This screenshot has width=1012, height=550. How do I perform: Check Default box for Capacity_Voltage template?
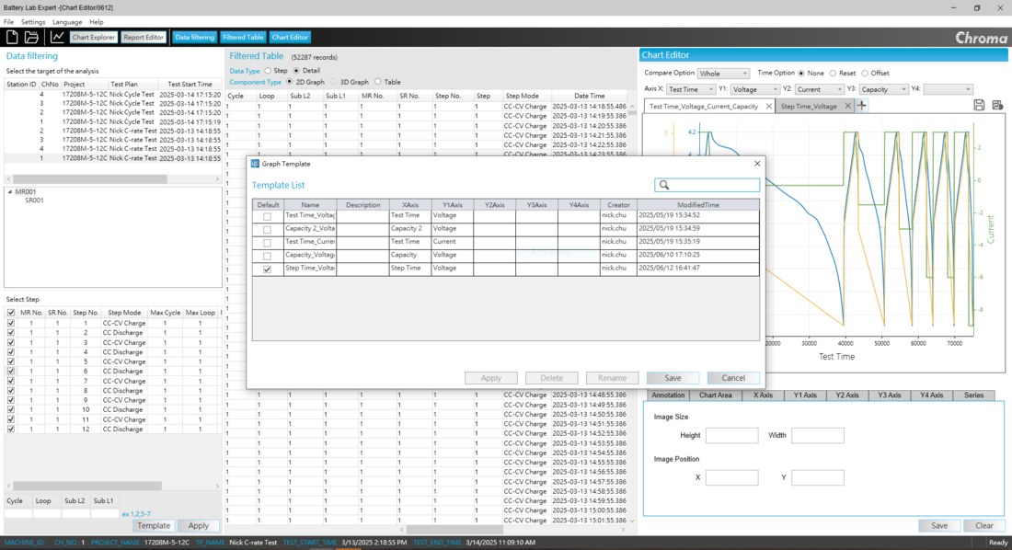pyautogui.click(x=267, y=256)
